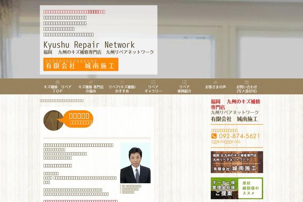
Task: Click the orange 有限会社 城南施工 header banner
Action: [x=81, y=64]
